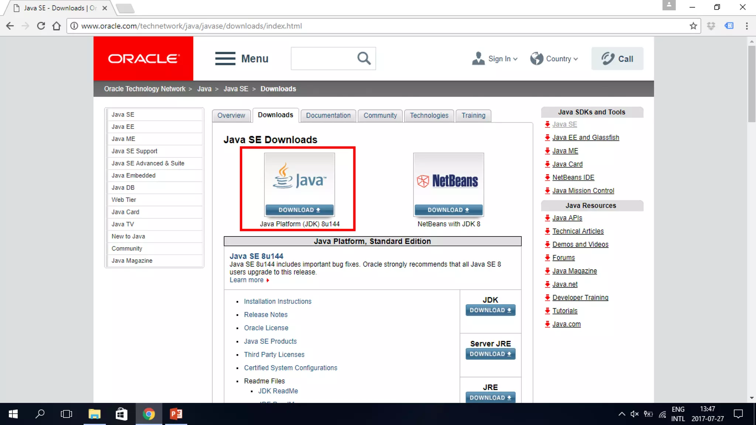Open Task View in taskbar
Viewport: 756px width, 425px height.
coord(66,414)
